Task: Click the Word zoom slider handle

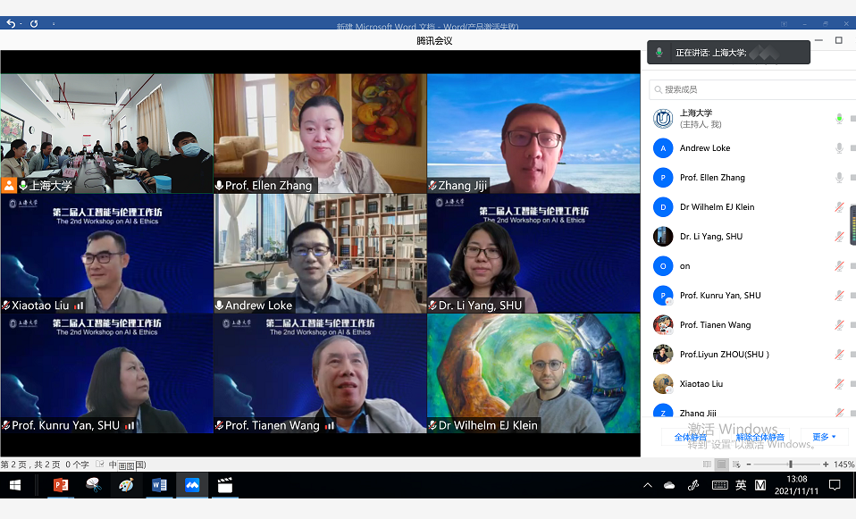Action: tap(790, 465)
